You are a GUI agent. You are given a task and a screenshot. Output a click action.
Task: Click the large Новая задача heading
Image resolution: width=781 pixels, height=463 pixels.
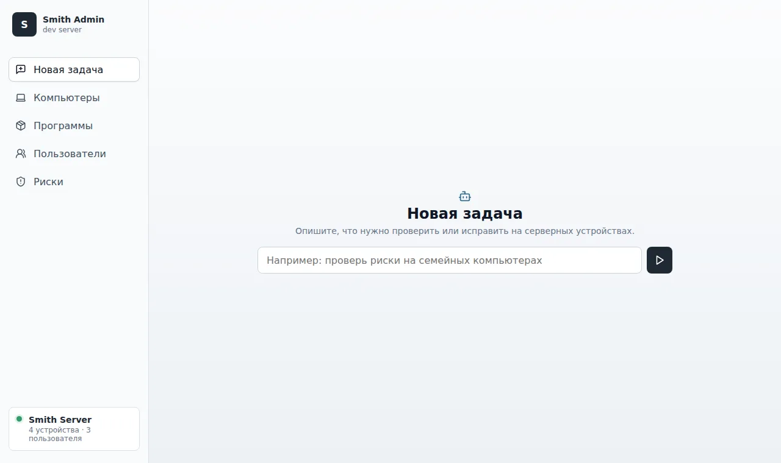(x=465, y=214)
